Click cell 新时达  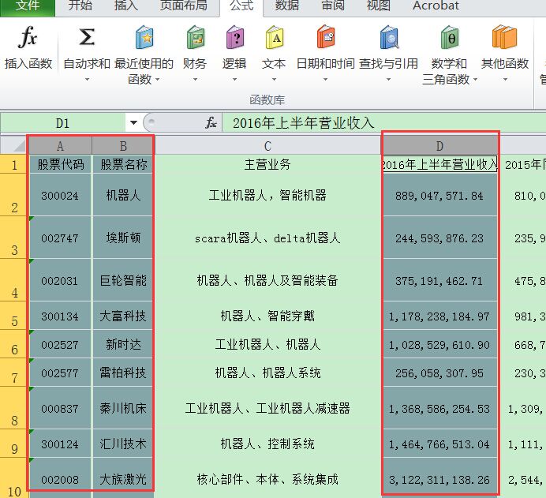[123, 344]
